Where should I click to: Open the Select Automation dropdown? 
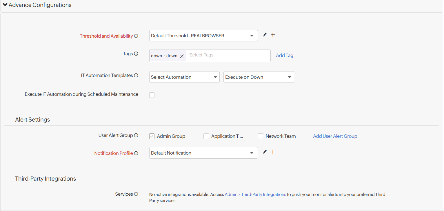184,77
